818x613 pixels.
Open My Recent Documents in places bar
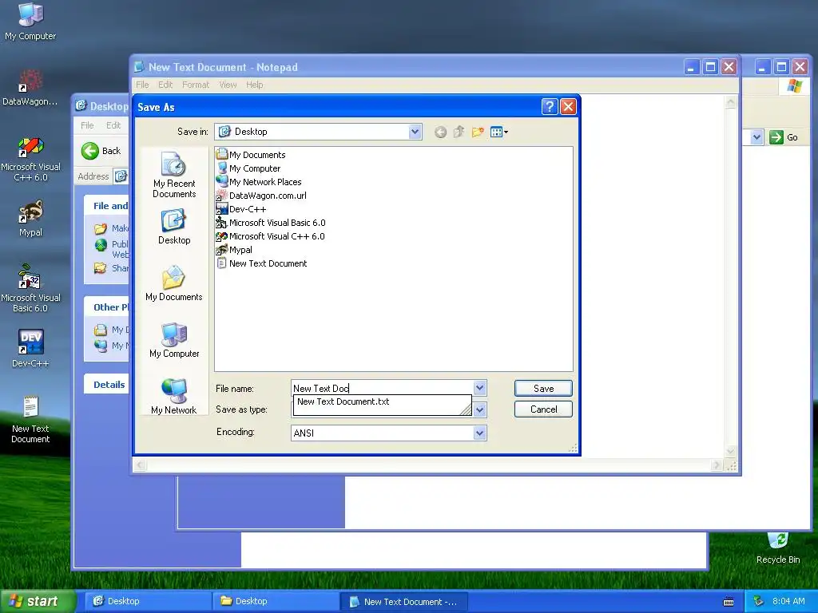click(x=174, y=175)
